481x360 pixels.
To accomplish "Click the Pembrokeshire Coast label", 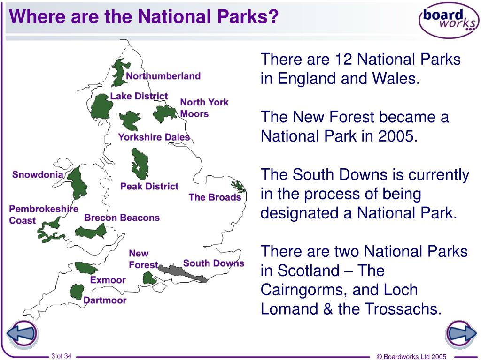I will (44, 215).
